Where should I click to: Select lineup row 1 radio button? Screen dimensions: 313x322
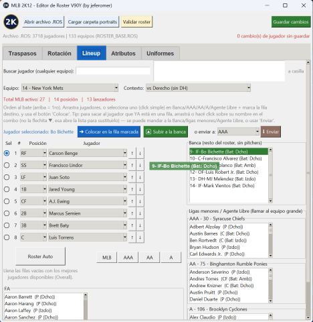point(7,153)
